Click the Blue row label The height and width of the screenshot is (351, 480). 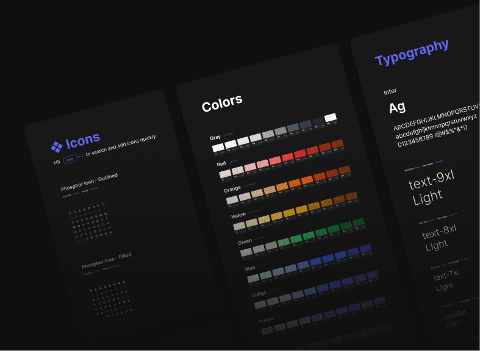click(250, 269)
